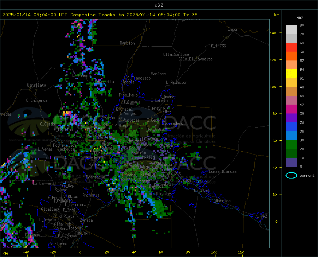Viewport: 318px width, 257px height.
Task: Click the 'Lomas_Blancas' place label
Action: coord(223,171)
